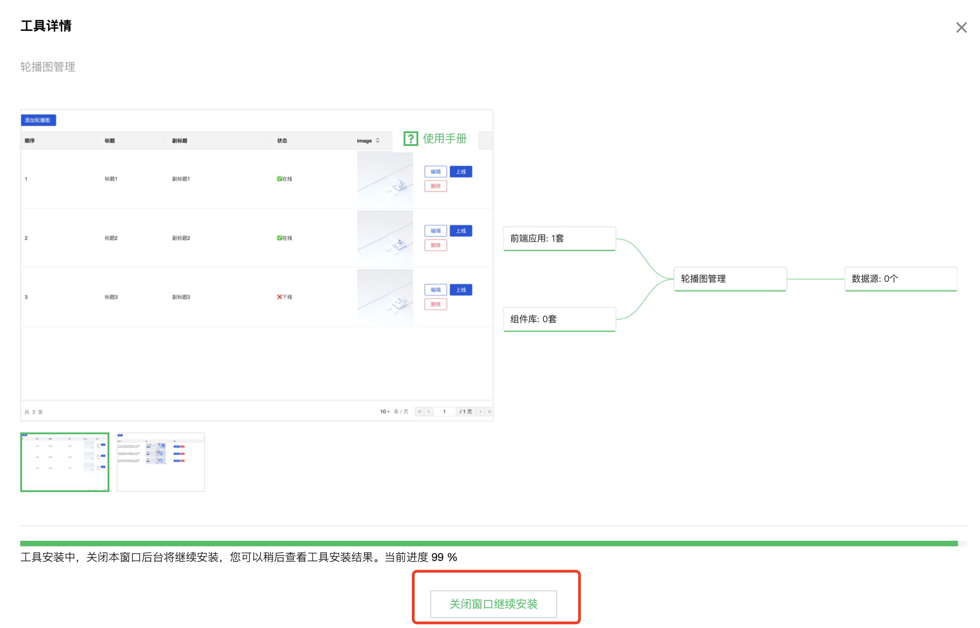Click the 编辑 button in row 标题3
Image resolution: width=980 pixels, height=628 pixels.
pyautogui.click(x=435, y=290)
